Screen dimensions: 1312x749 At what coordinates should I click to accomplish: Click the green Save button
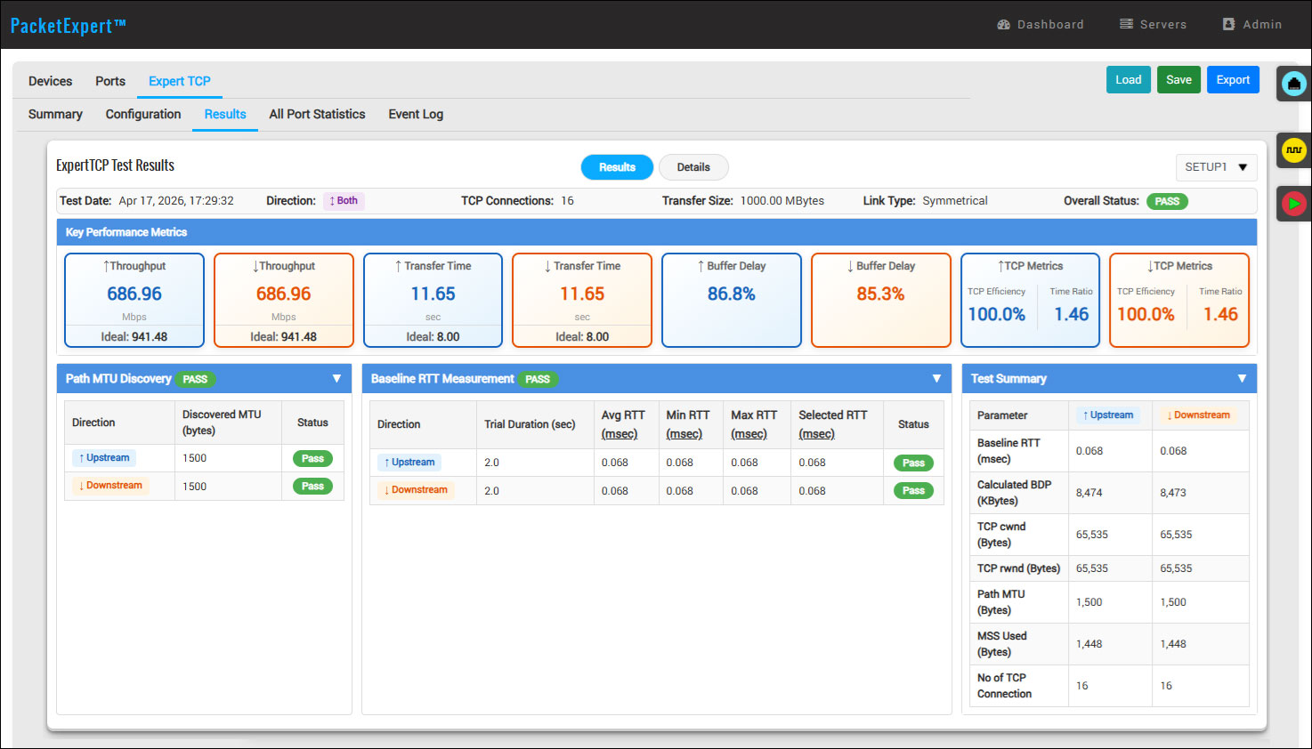pyautogui.click(x=1178, y=80)
